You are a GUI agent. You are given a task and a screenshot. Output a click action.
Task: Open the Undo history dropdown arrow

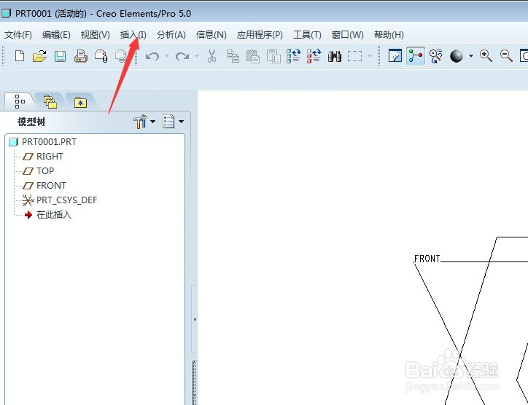(x=167, y=56)
